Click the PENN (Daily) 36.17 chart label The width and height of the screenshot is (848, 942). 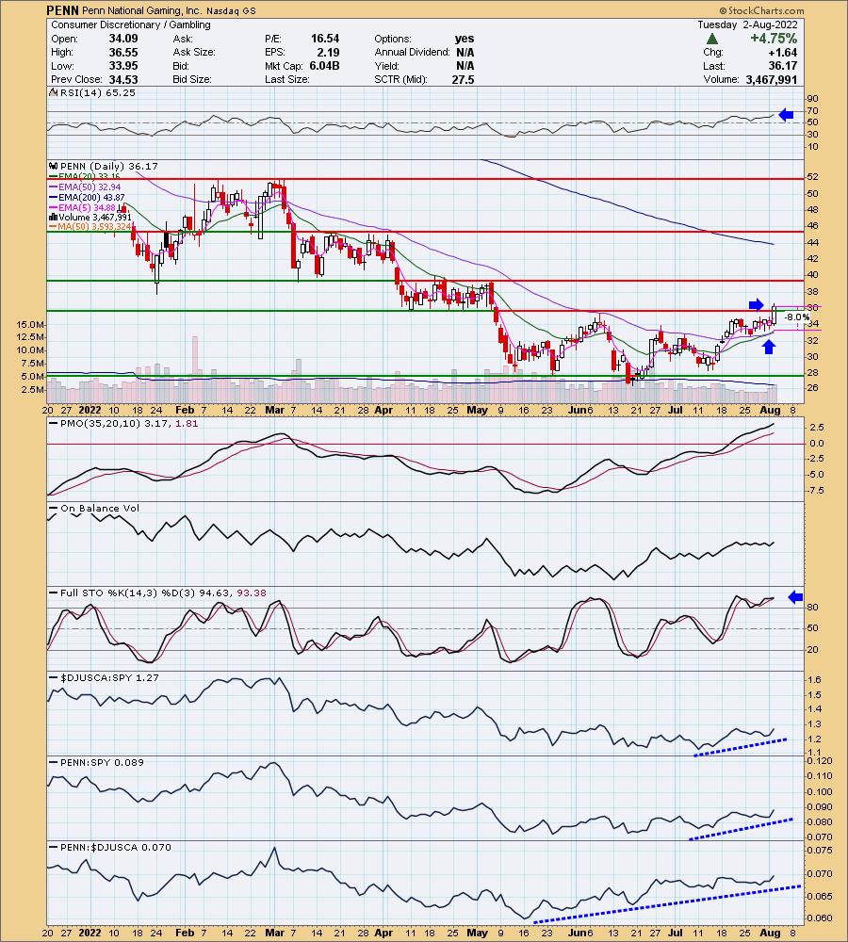coord(108,166)
